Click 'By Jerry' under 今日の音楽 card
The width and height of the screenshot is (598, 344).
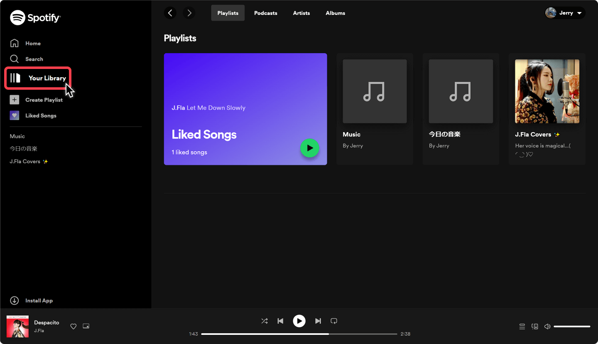click(x=439, y=146)
